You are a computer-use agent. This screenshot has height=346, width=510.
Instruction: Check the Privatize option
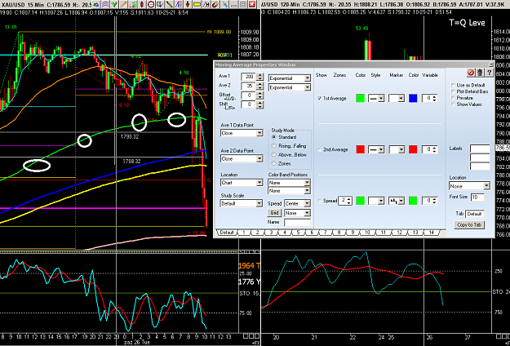[453, 98]
